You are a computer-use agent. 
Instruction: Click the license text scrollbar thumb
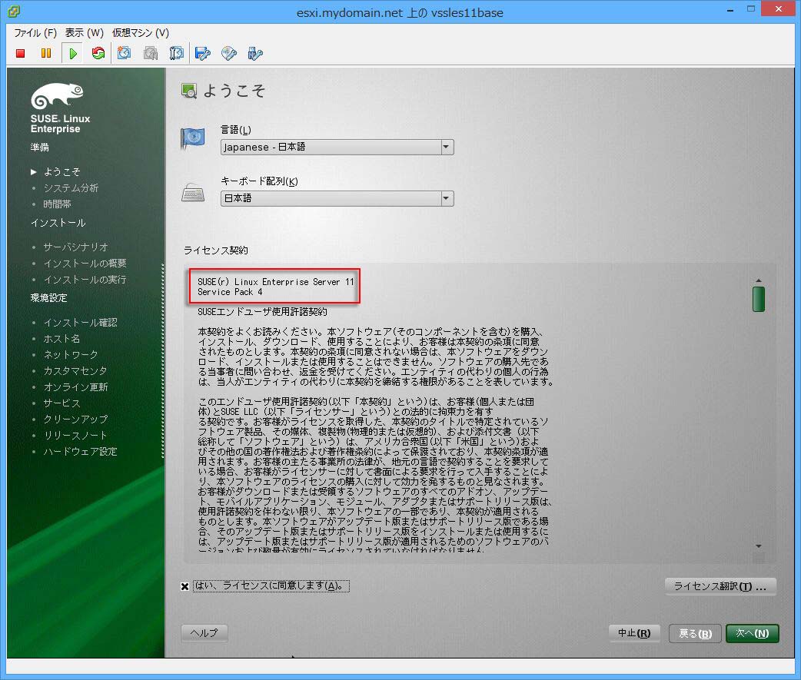759,299
